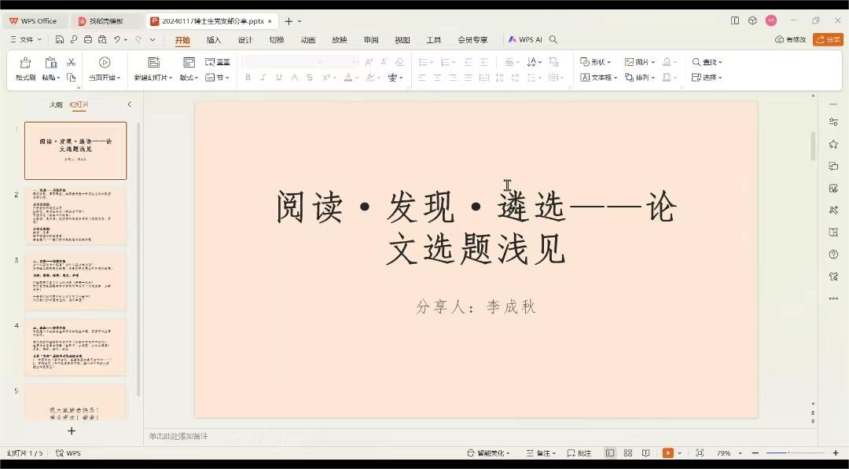The image size is (849, 469).
Task: Click the help question-mark icon in sidebar
Action: pos(833,255)
